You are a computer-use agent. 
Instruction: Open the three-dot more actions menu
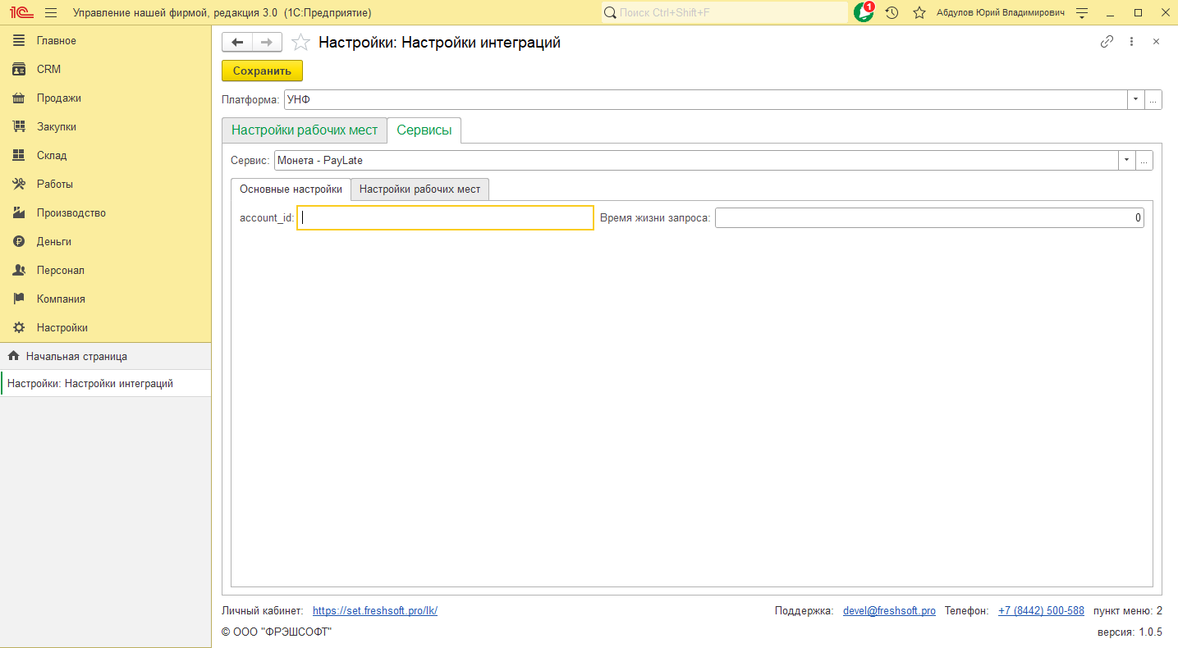pos(1131,42)
